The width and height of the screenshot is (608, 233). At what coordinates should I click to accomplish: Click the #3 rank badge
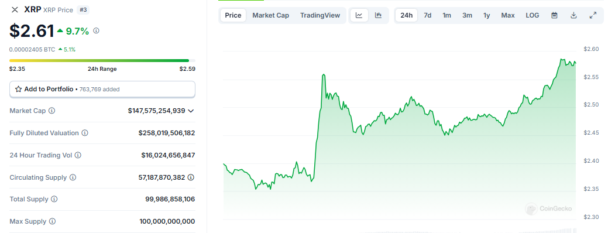pyautogui.click(x=83, y=10)
